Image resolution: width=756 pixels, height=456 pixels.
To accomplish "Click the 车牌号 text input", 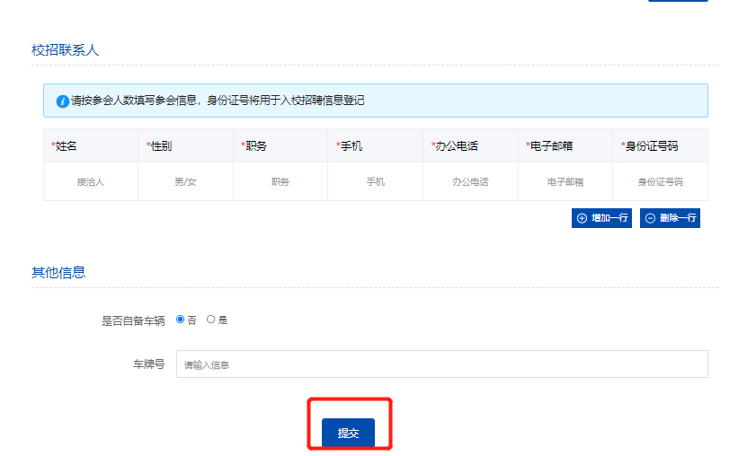I will pyautogui.click(x=442, y=364).
